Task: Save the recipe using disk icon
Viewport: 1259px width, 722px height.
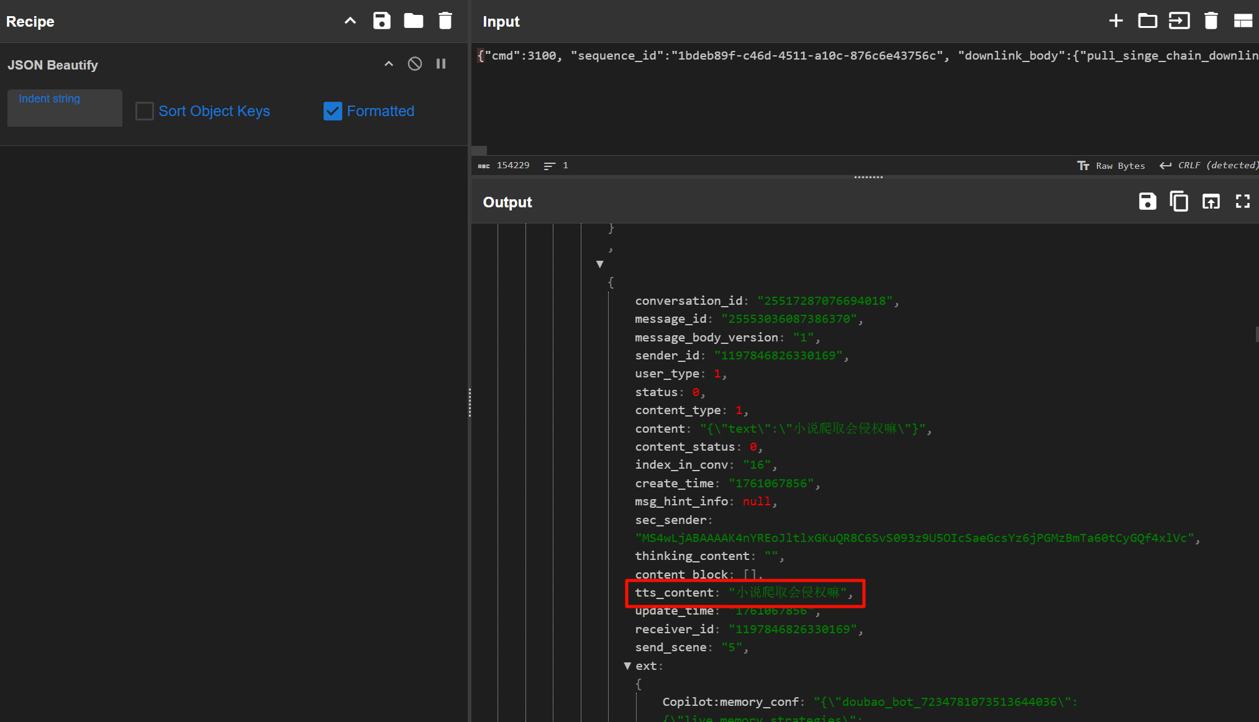Action: pos(381,20)
